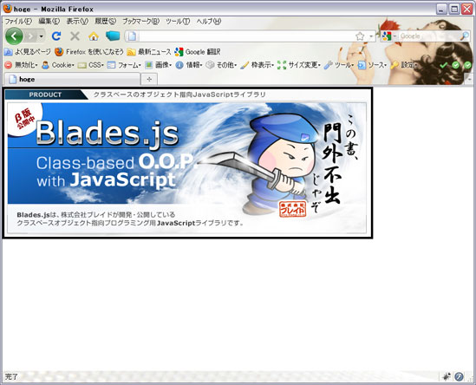Click the 完了 status bar text
The image size is (476, 385).
pyautogui.click(x=11, y=377)
